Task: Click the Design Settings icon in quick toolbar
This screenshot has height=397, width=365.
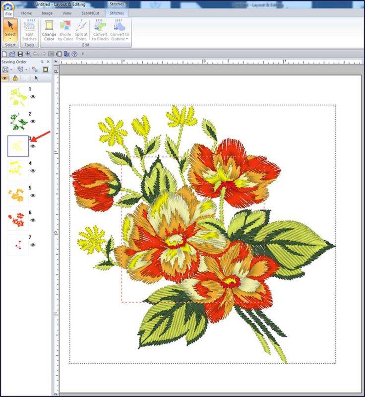Action: tap(52, 54)
